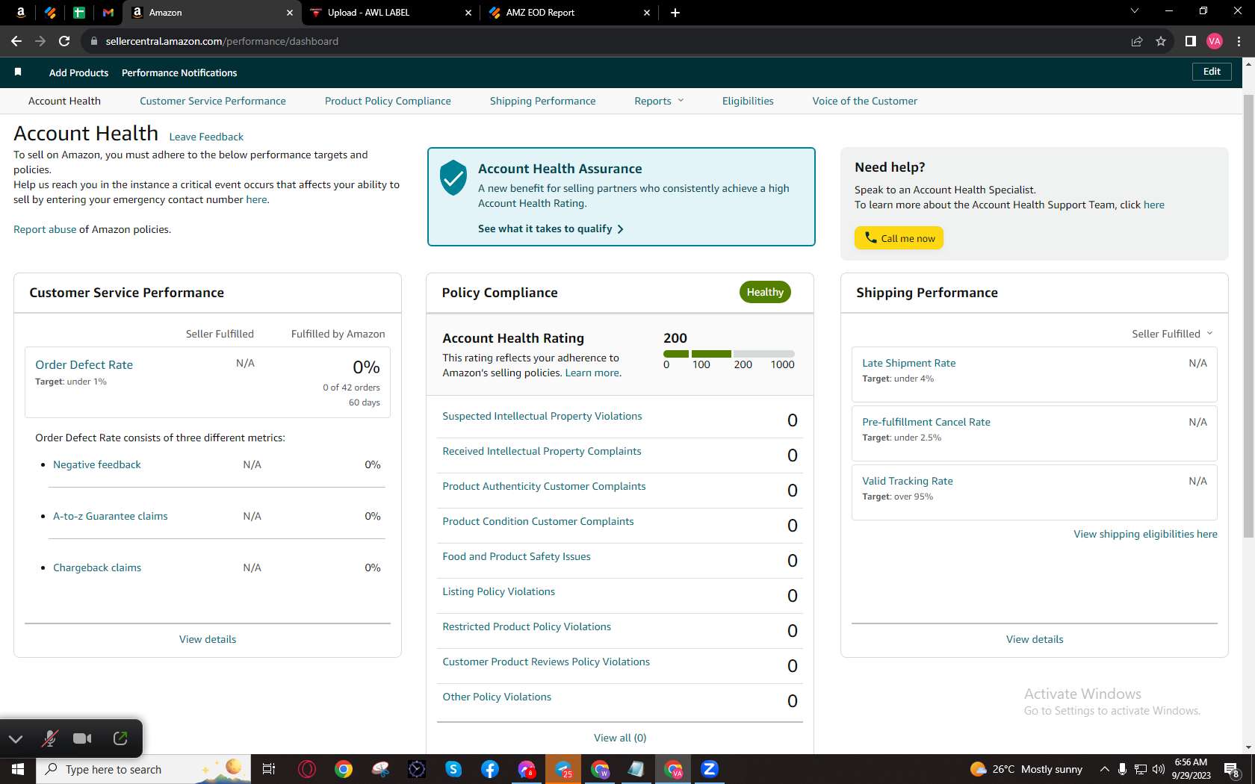Open Messenger from the taskbar
This screenshot has height=784, width=1255.
[x=527, y=769]
